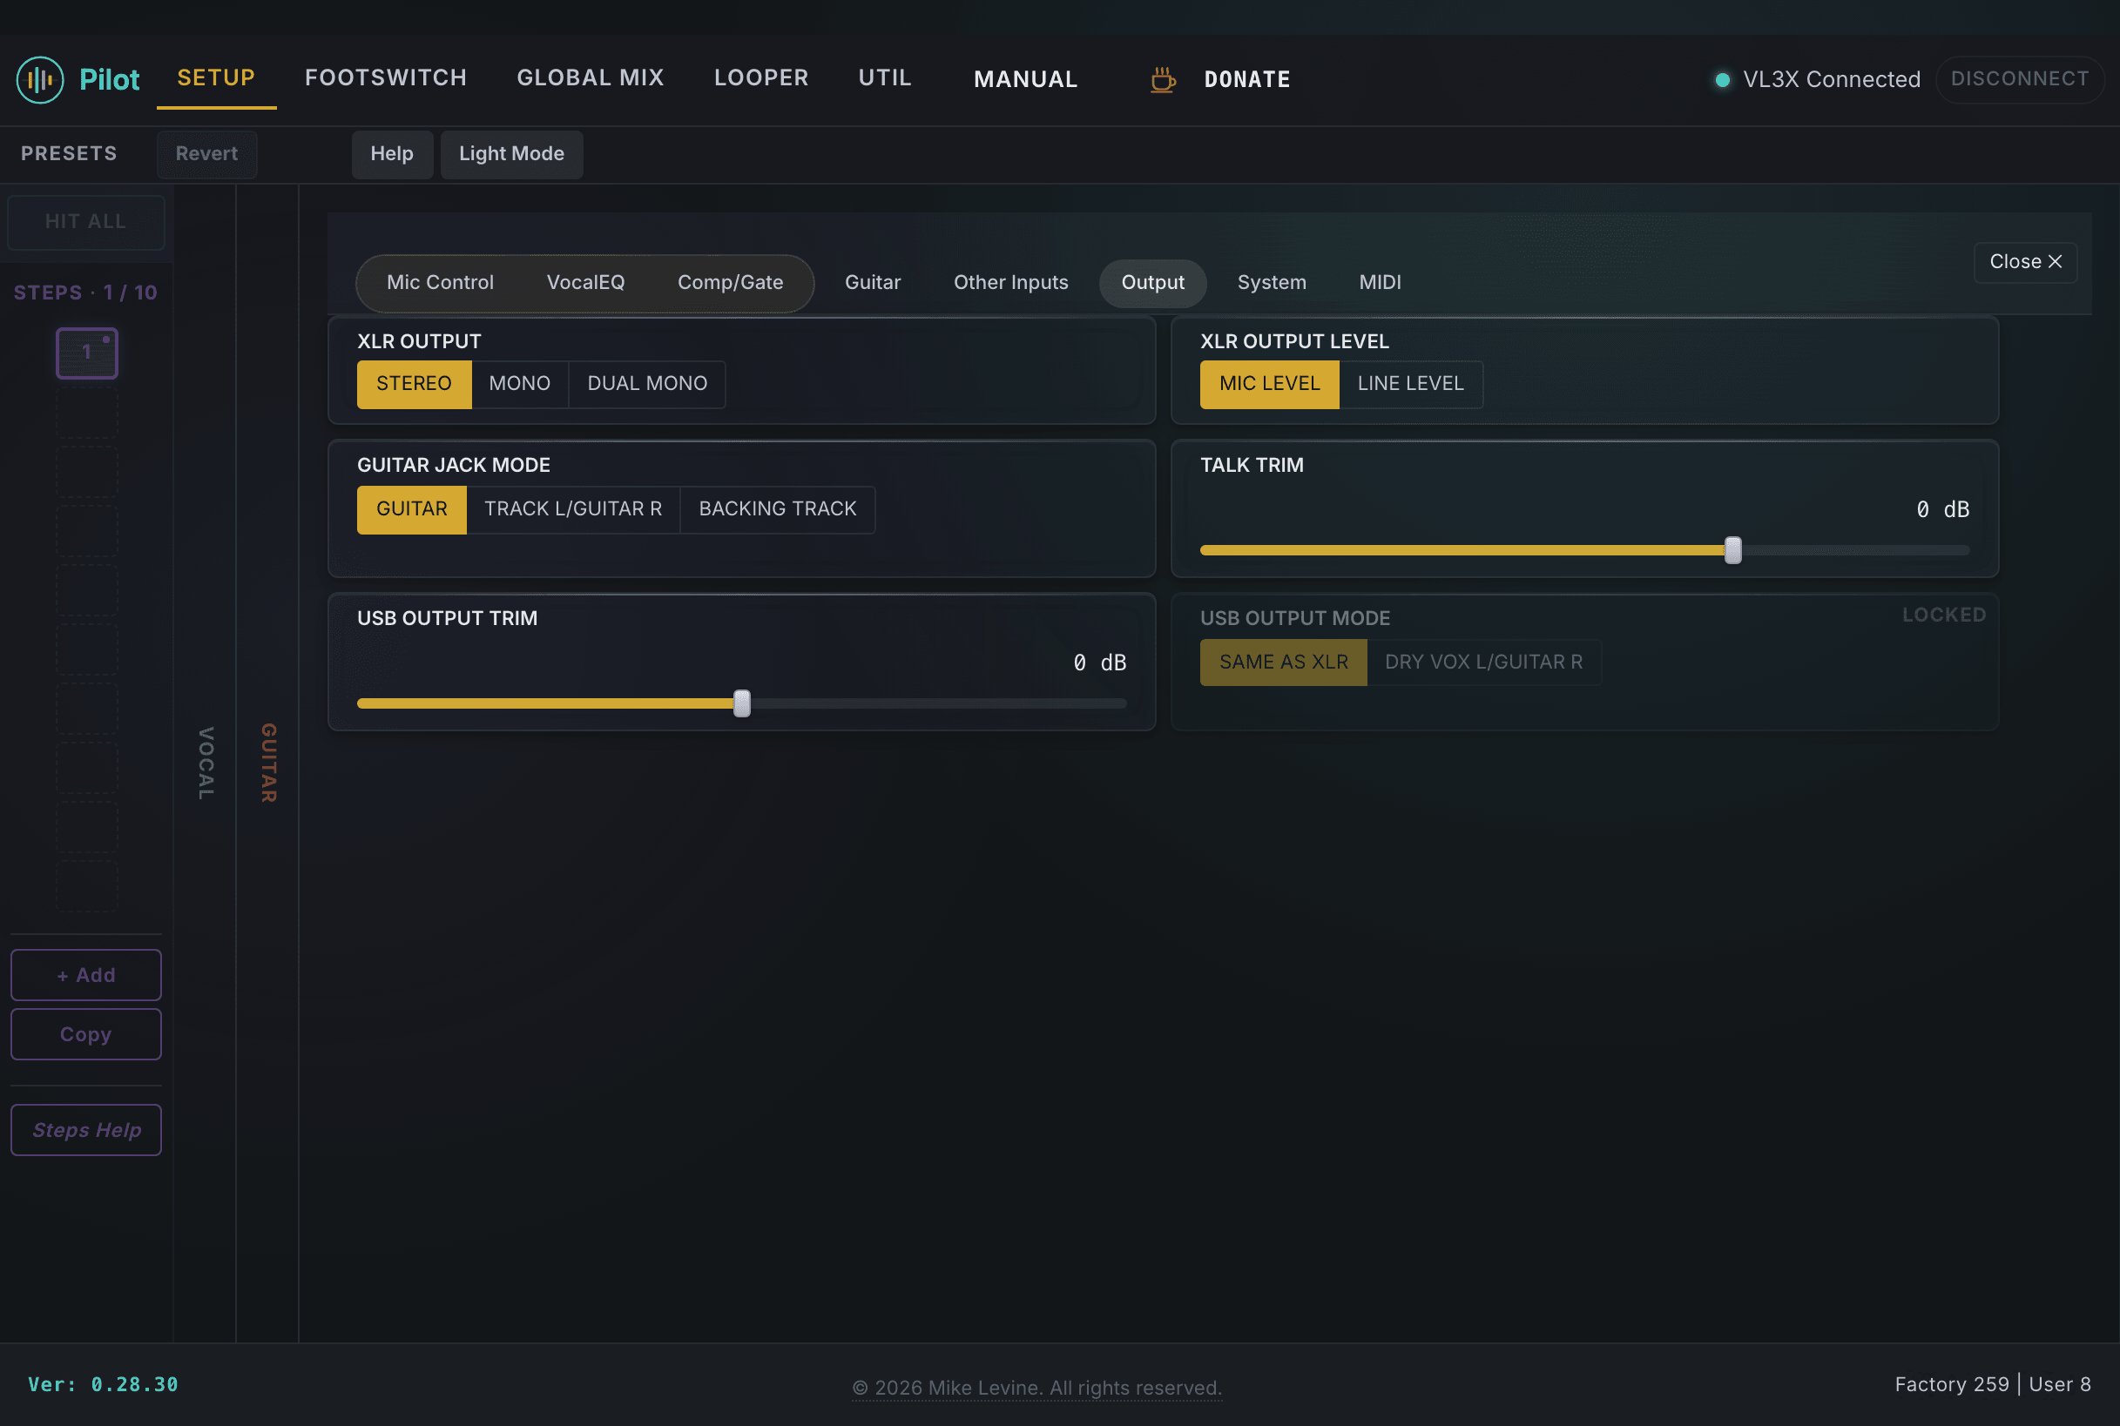Click the VL3X Connected status text
Image resolution: width=2120 pixels, height=1426 pixels.
coord(1831,79)
